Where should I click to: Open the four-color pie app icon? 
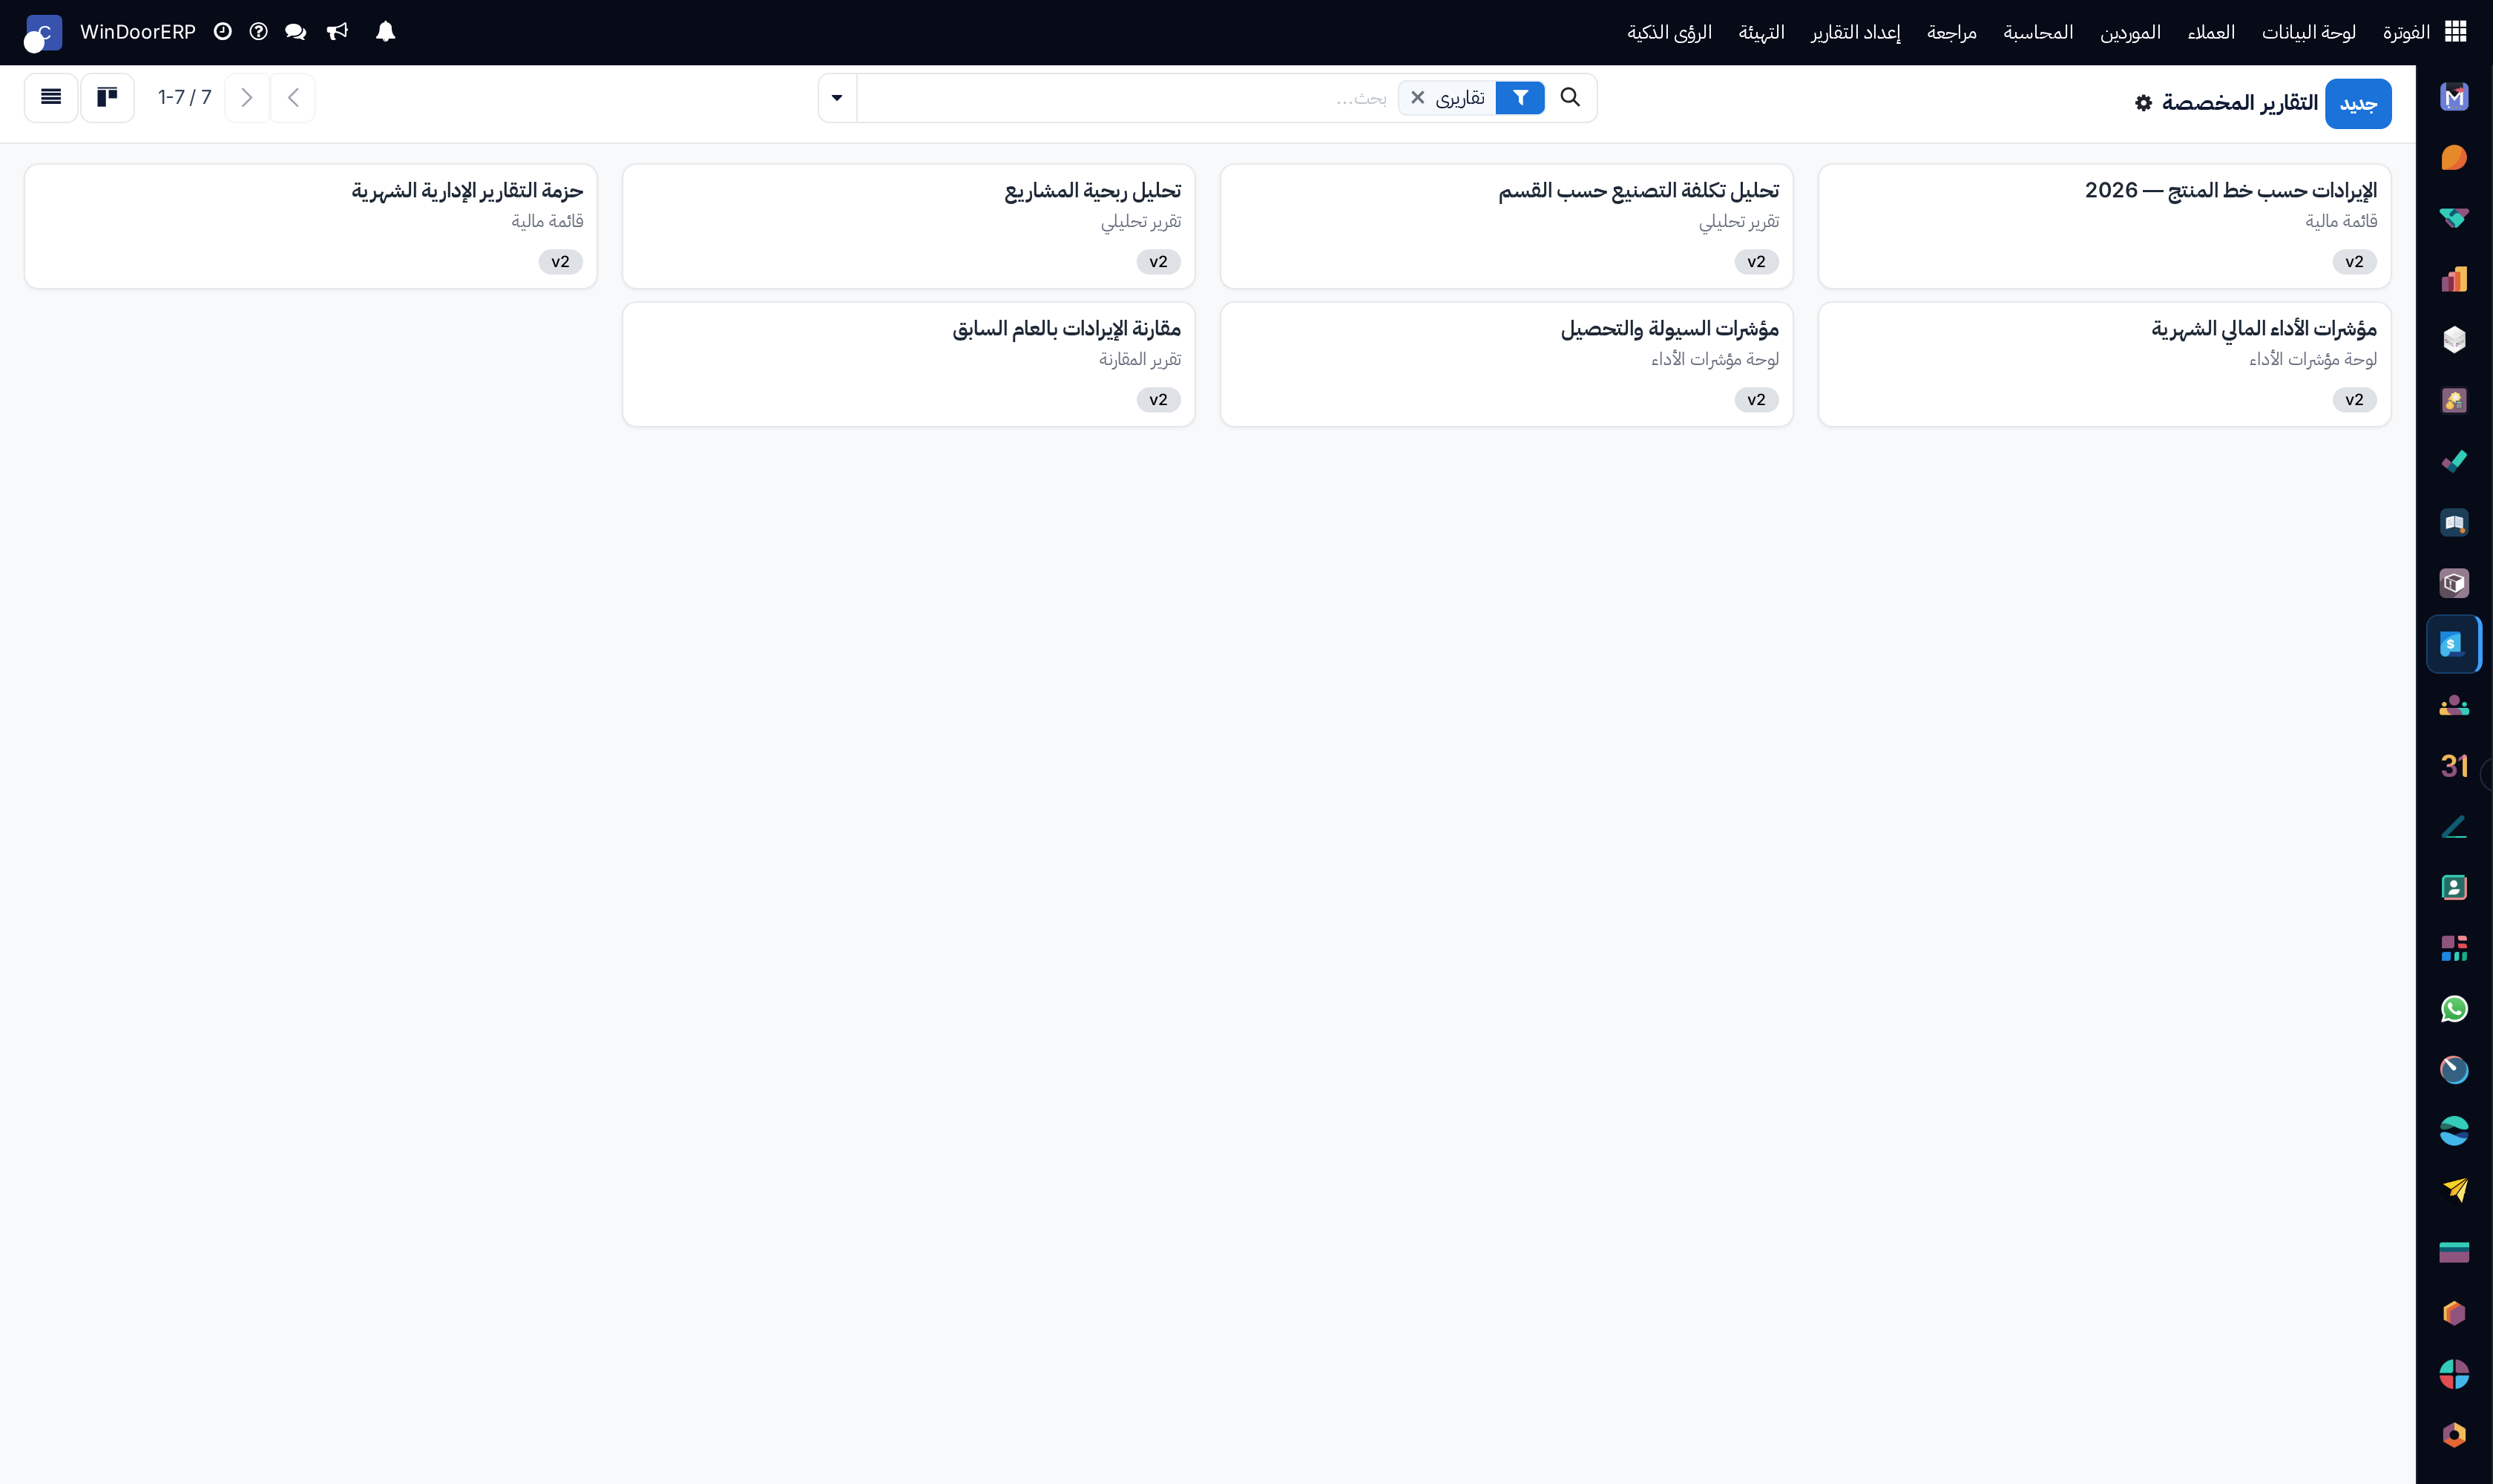[x=2454, y=1374]
